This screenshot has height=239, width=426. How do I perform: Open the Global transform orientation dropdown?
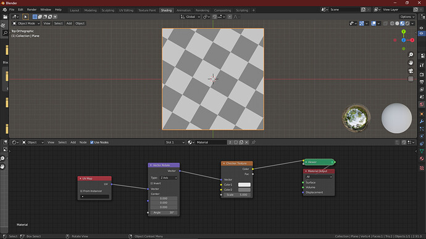pyautogui.click(x=190, y=17)
